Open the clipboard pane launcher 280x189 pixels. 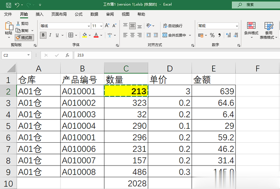35,45
